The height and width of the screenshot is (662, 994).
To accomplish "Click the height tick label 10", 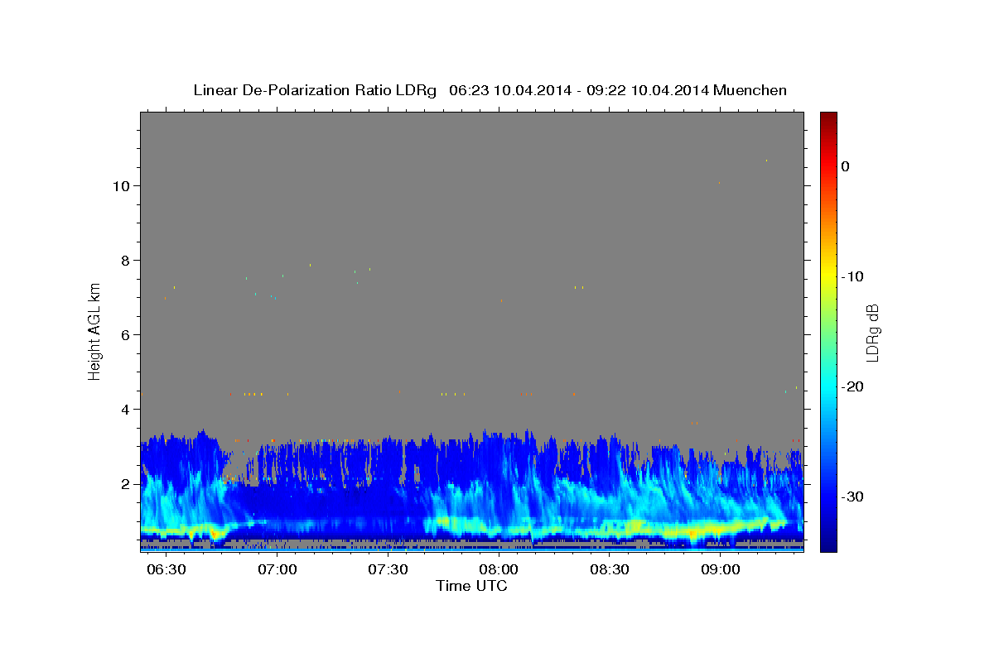I will [123, 186].
